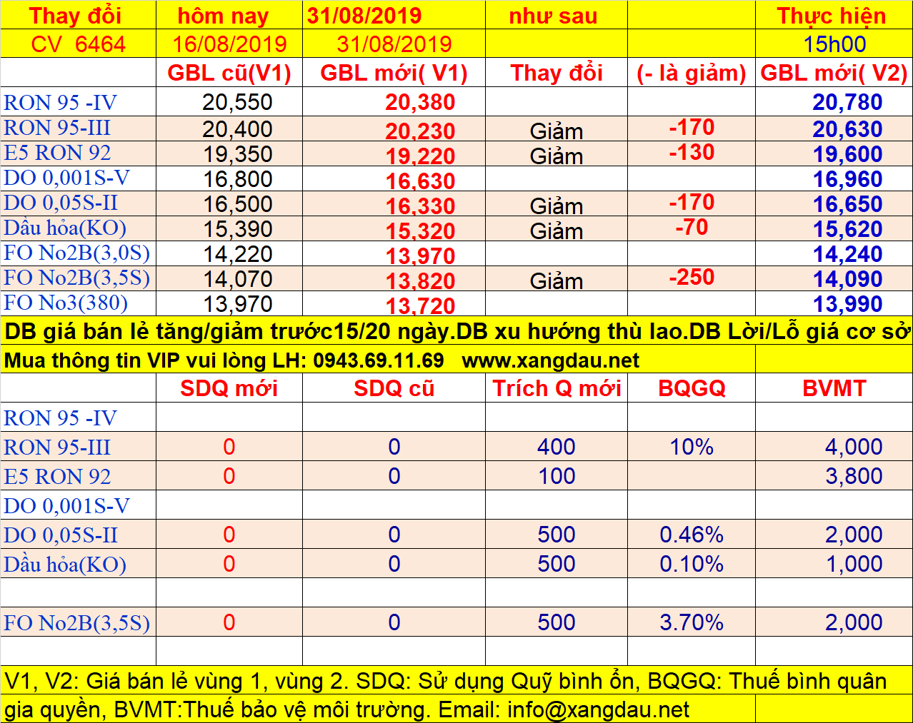Image resolution: width=913 pixels, height=723 pixels.
Task: Click old price 15,390
Action: [237, 229]
